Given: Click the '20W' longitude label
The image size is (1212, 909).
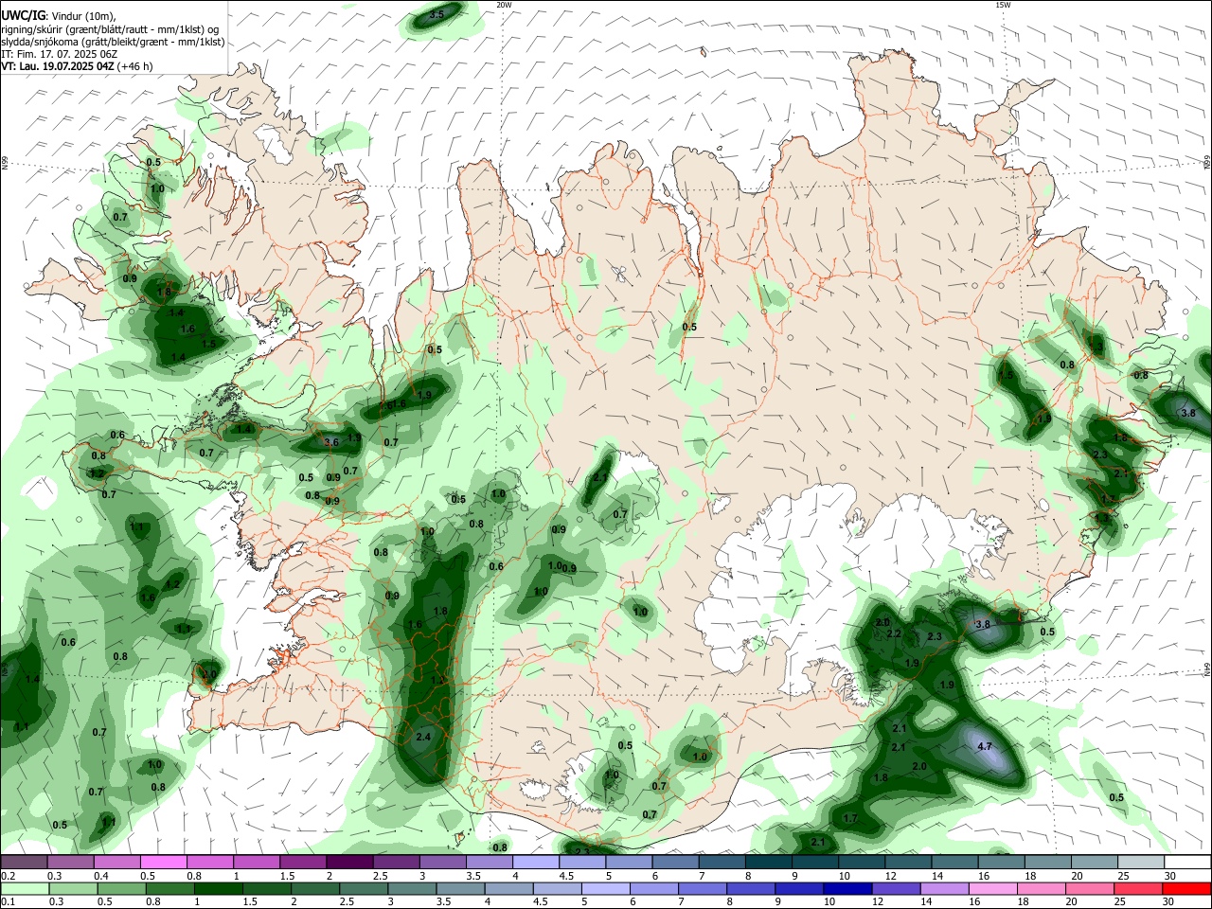Looking at the screenshot, I should (503, 5).
